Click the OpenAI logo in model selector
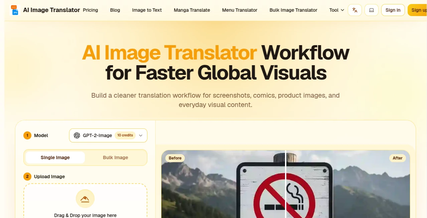 [77, 135]
